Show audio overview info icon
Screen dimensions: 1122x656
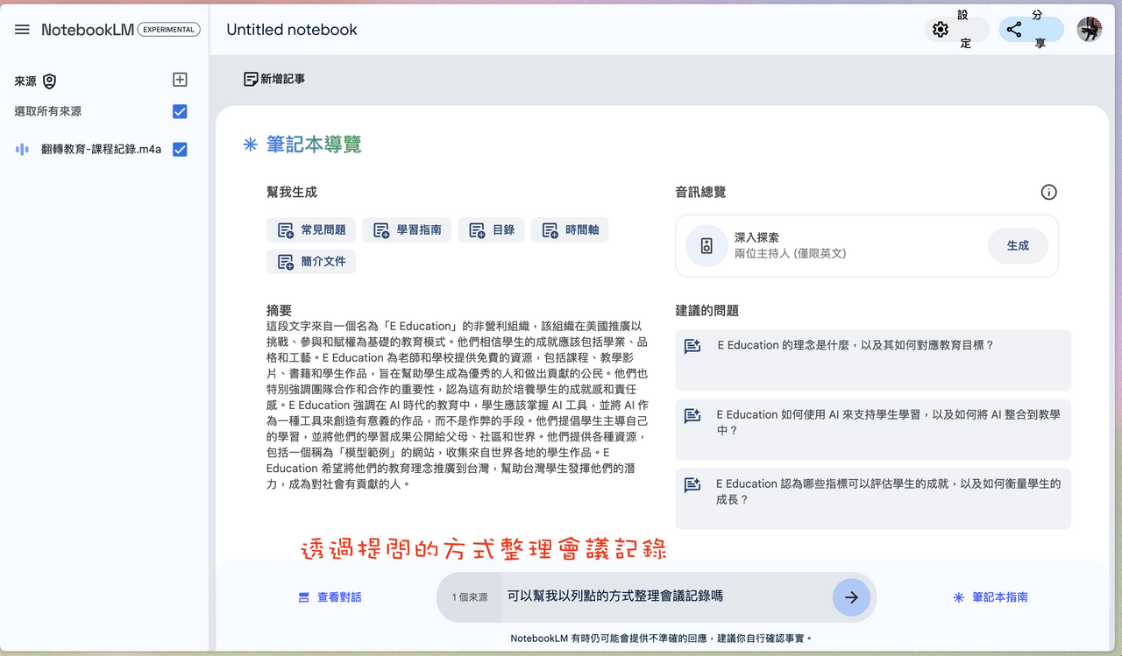pyautogui.click(x=1048, y=193)
